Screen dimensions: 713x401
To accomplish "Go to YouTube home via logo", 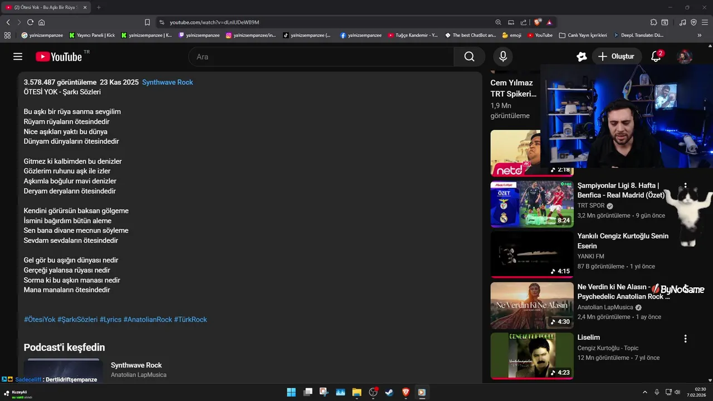I will tap(58, 57).
